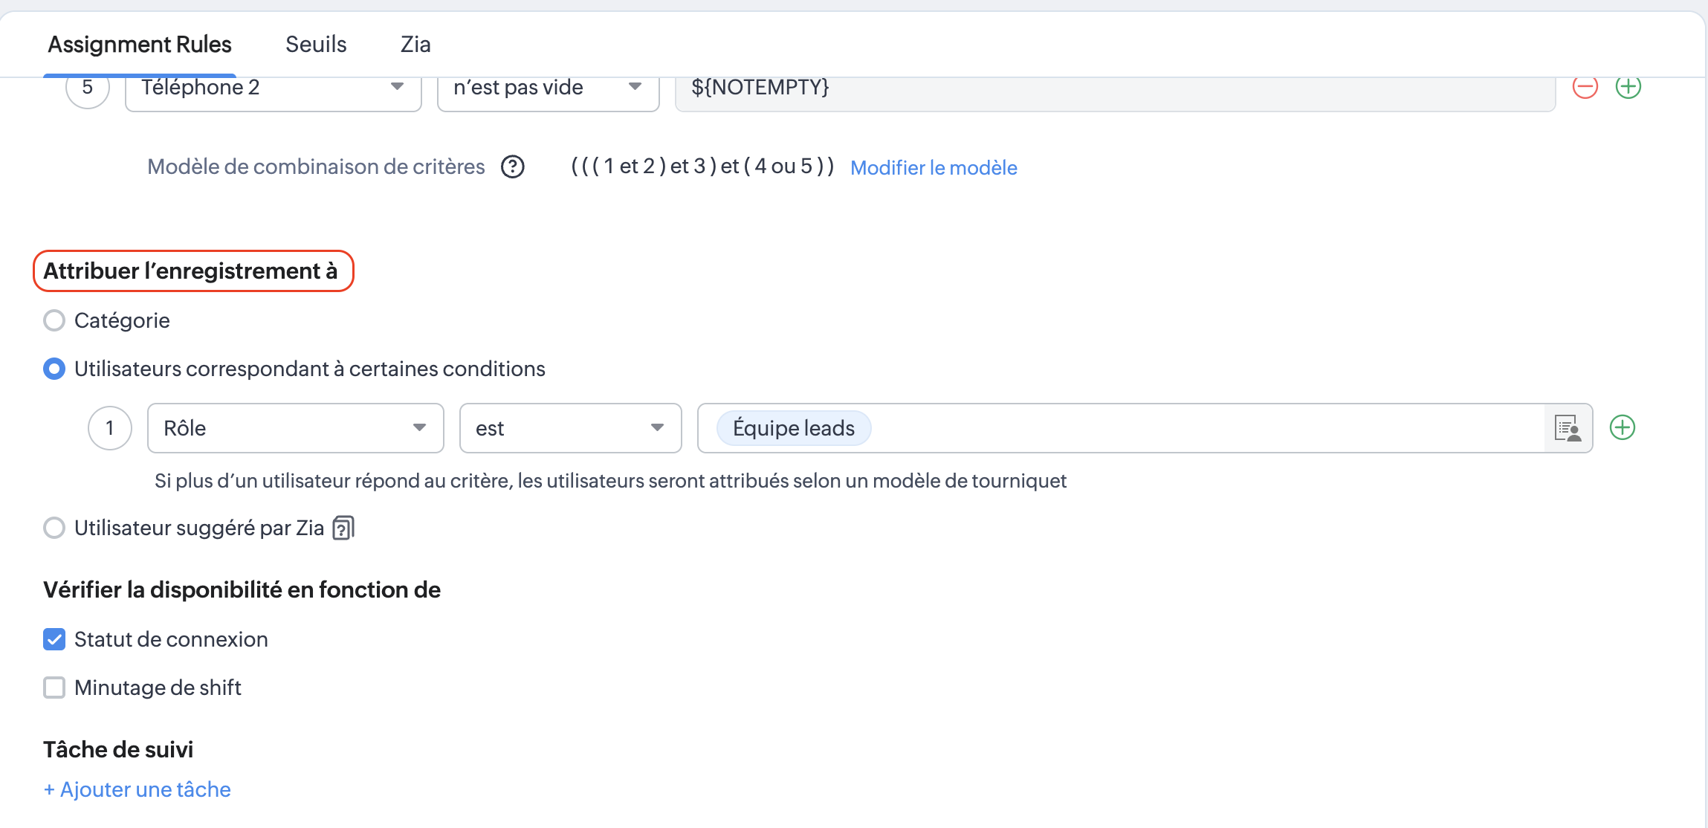The width and height of the screenshot is (1708, 828).
Task: Click the Zia suggestion help icon
Action: coord(343,528)
